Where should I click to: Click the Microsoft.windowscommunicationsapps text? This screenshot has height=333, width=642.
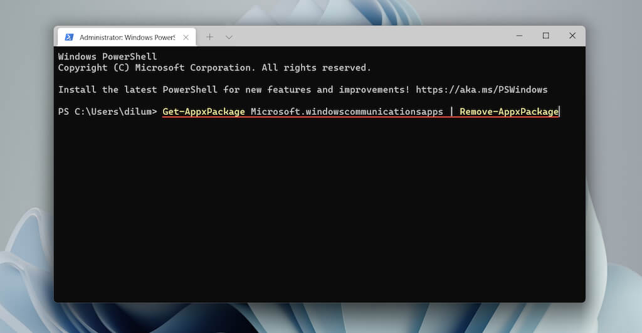[347, 112]
